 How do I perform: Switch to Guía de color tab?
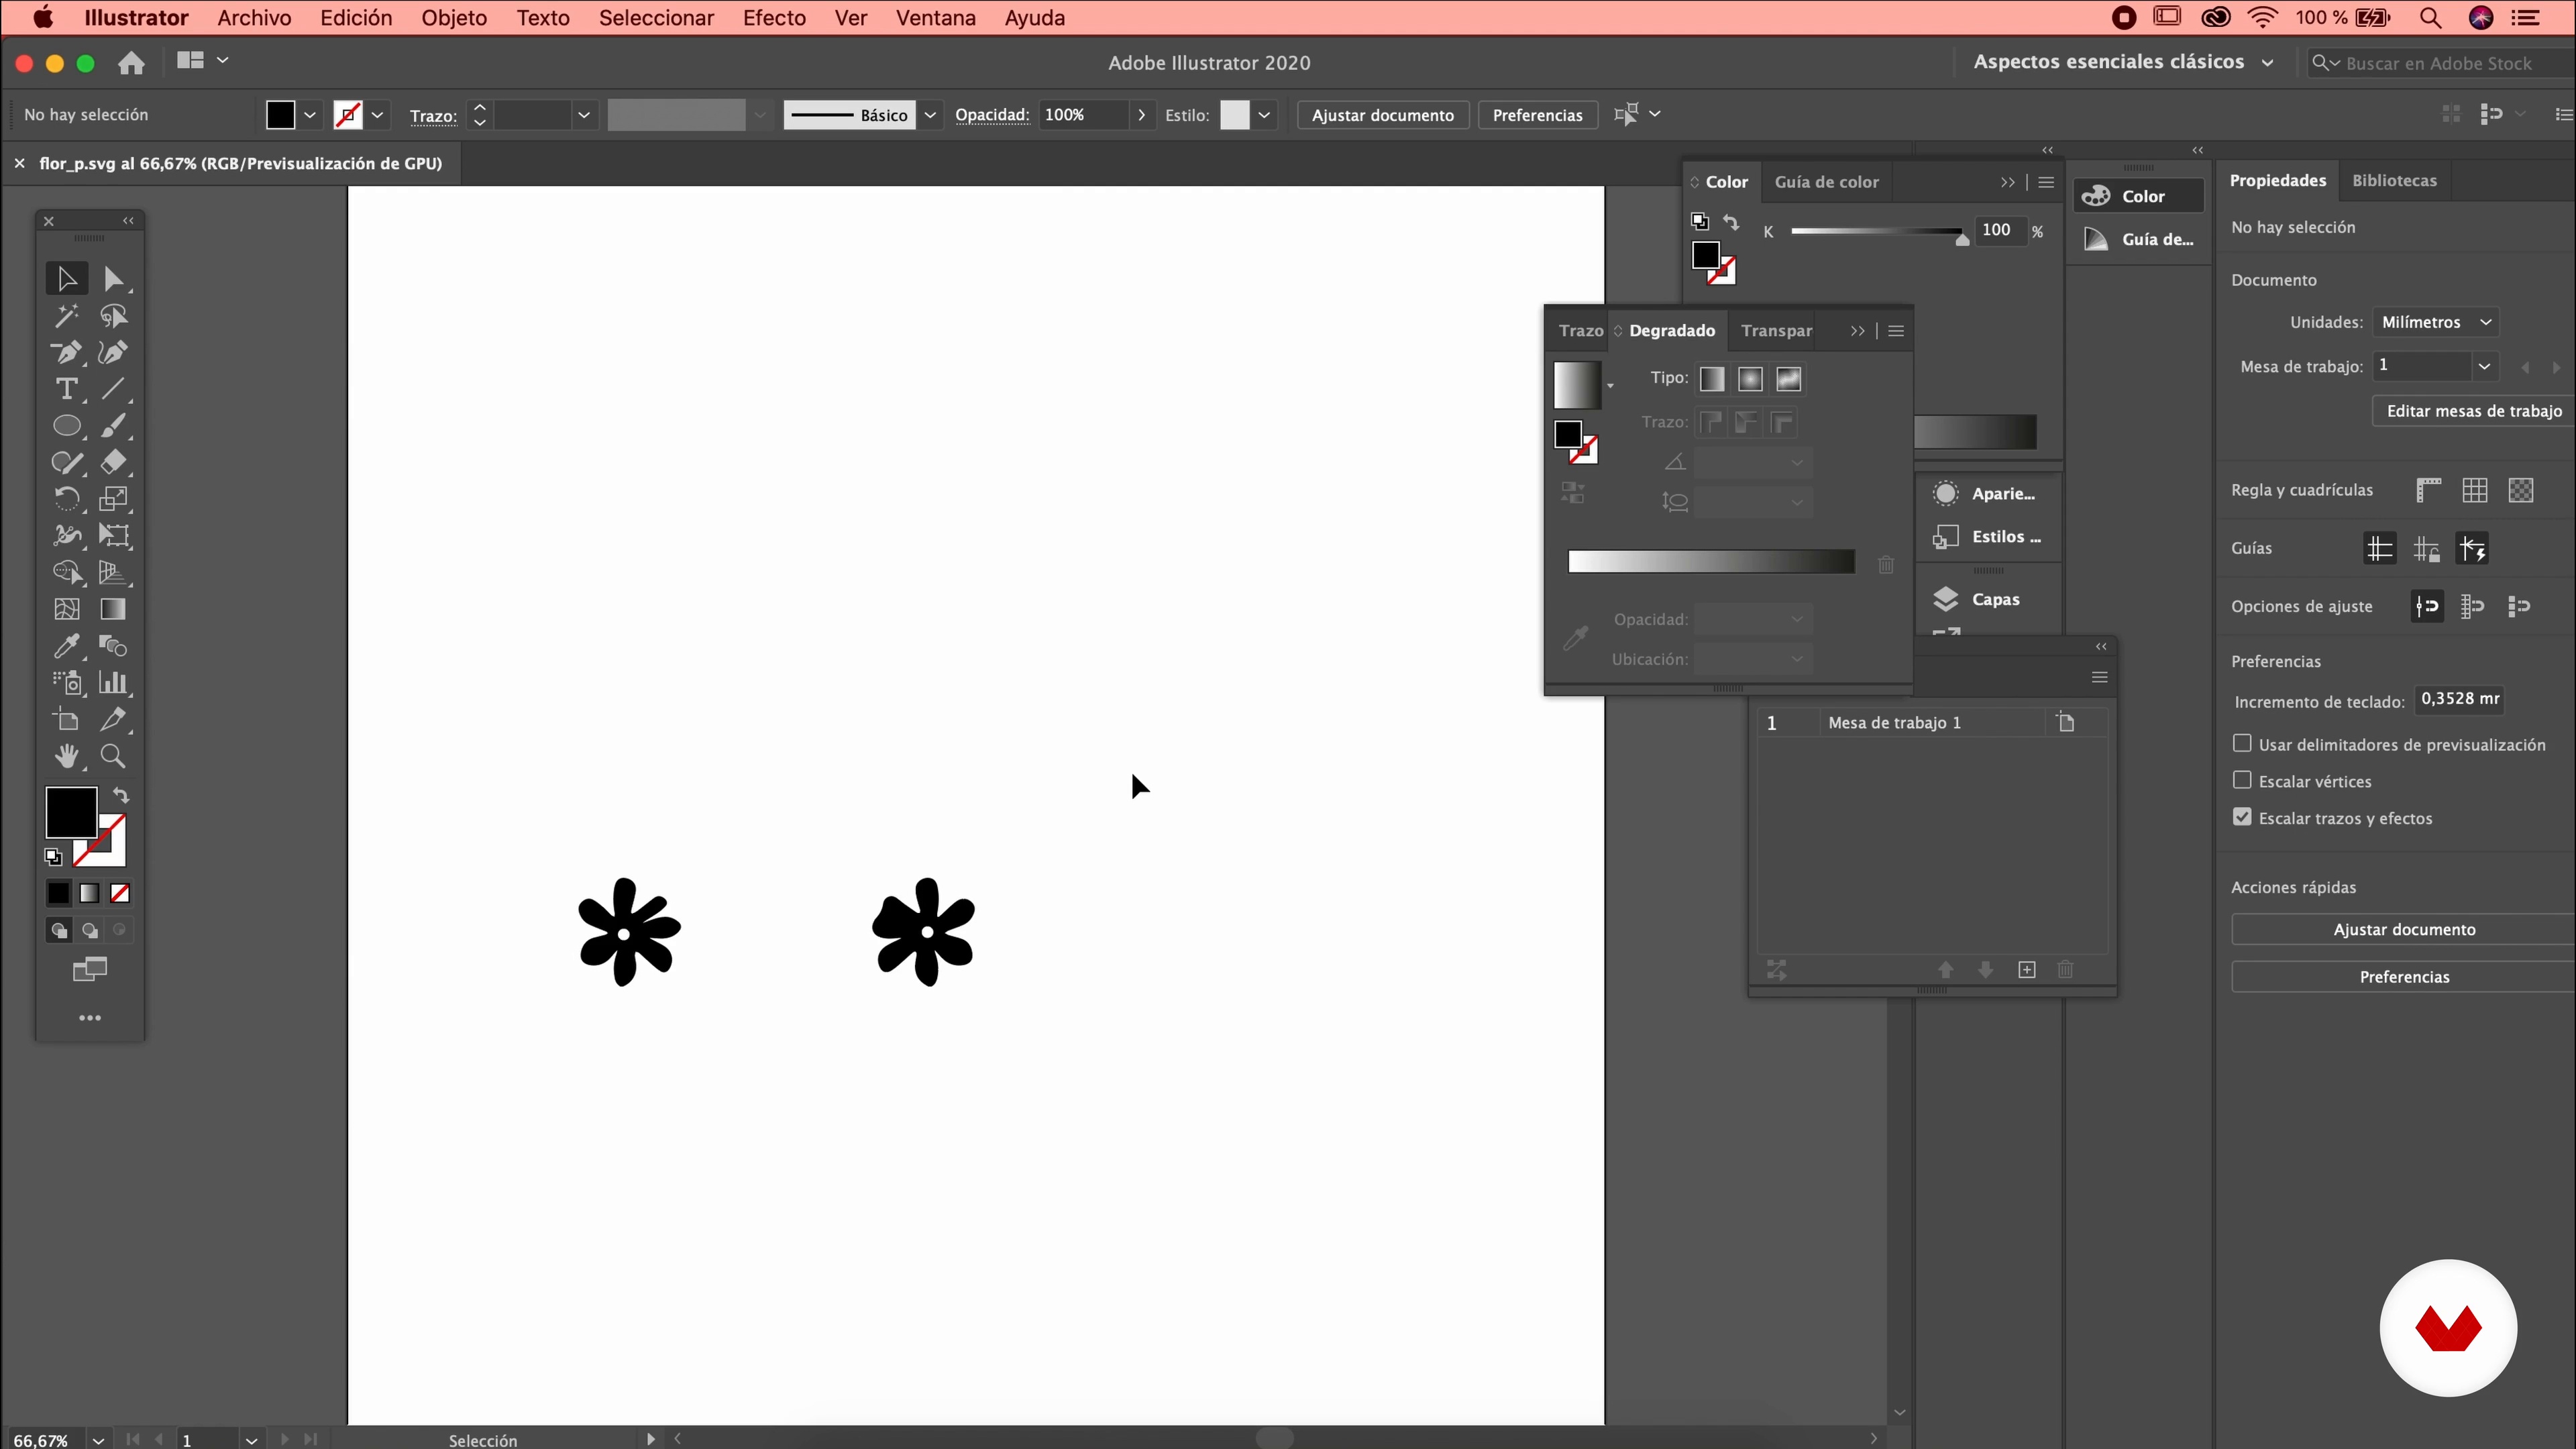1826,182
